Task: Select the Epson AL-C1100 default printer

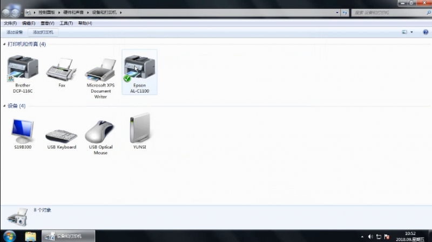Action: coord(139,69)
